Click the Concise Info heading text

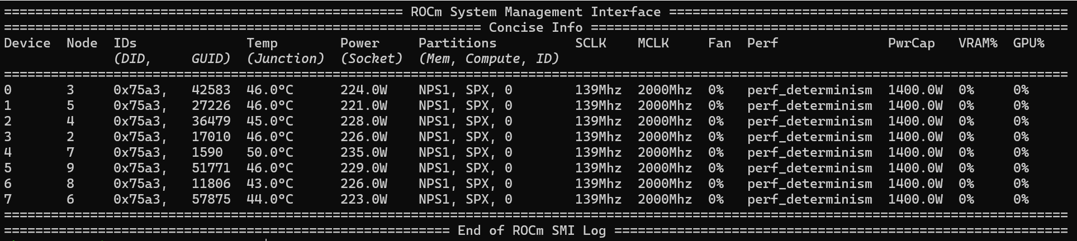tap(535, 27)
